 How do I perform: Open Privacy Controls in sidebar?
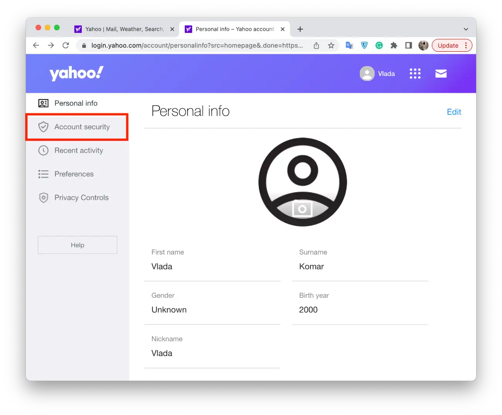77,198
